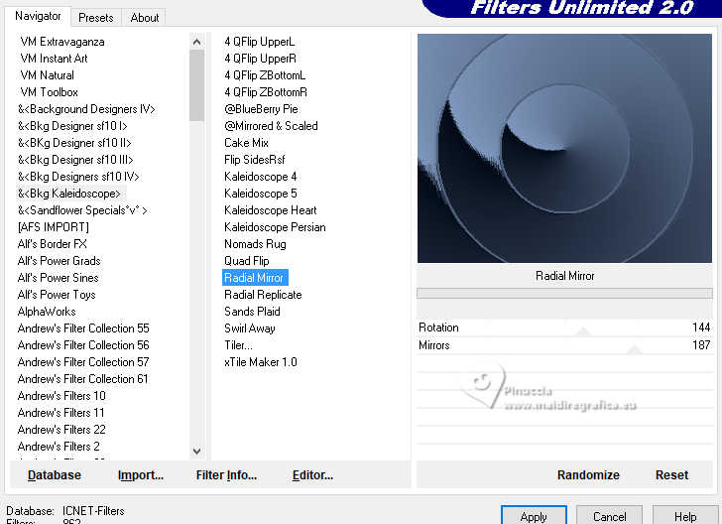722x524 pixels.
Task: Select Alf's Border FX category
Action: [x=52, y=244]
